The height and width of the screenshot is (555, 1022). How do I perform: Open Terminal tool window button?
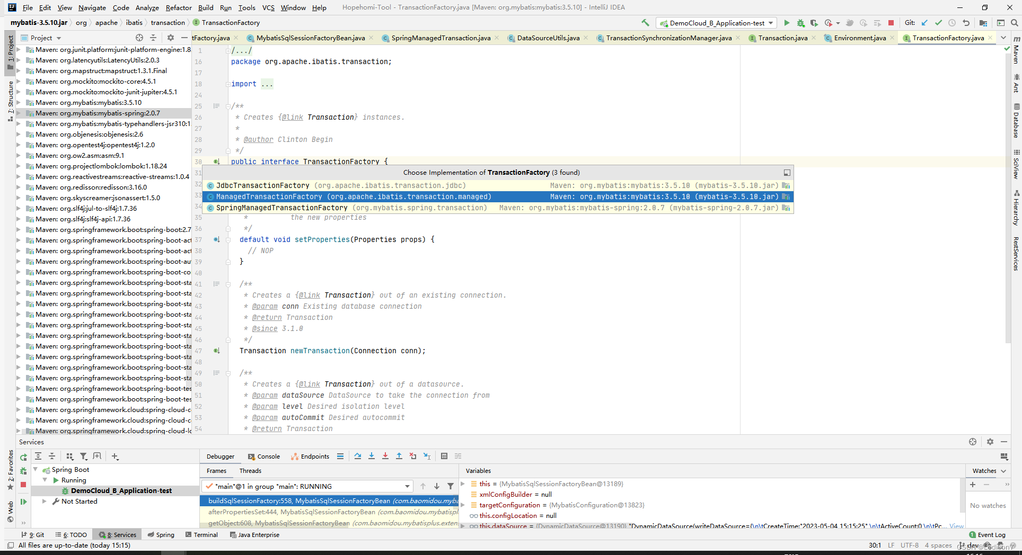coord(201,535)
